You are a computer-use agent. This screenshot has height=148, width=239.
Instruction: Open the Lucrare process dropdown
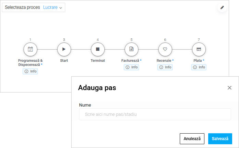[x=52, y=8]
